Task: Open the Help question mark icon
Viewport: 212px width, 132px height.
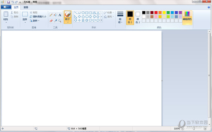Action: click(209, 7)
